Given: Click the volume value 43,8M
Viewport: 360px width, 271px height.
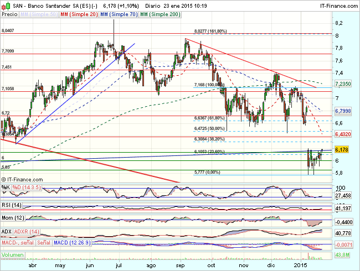Looking at the screenshot, I should tap(342, 255).
